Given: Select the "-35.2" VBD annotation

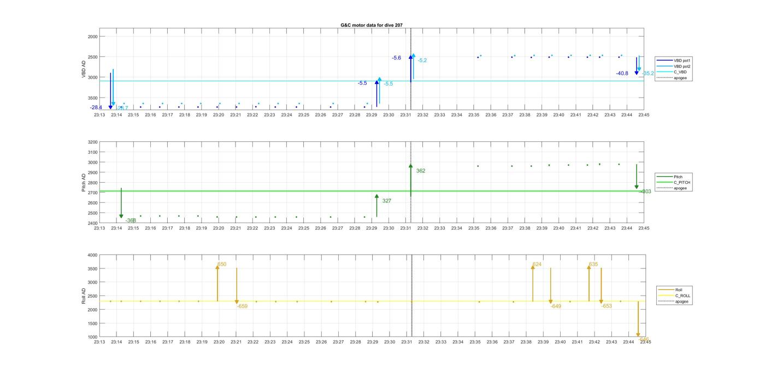Looking at the screenshot, I should pos(648,73).
